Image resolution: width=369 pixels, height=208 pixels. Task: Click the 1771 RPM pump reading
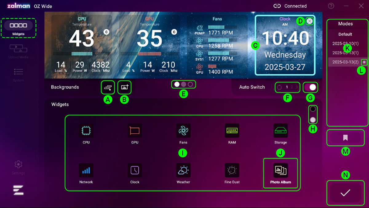pos(220,33)
